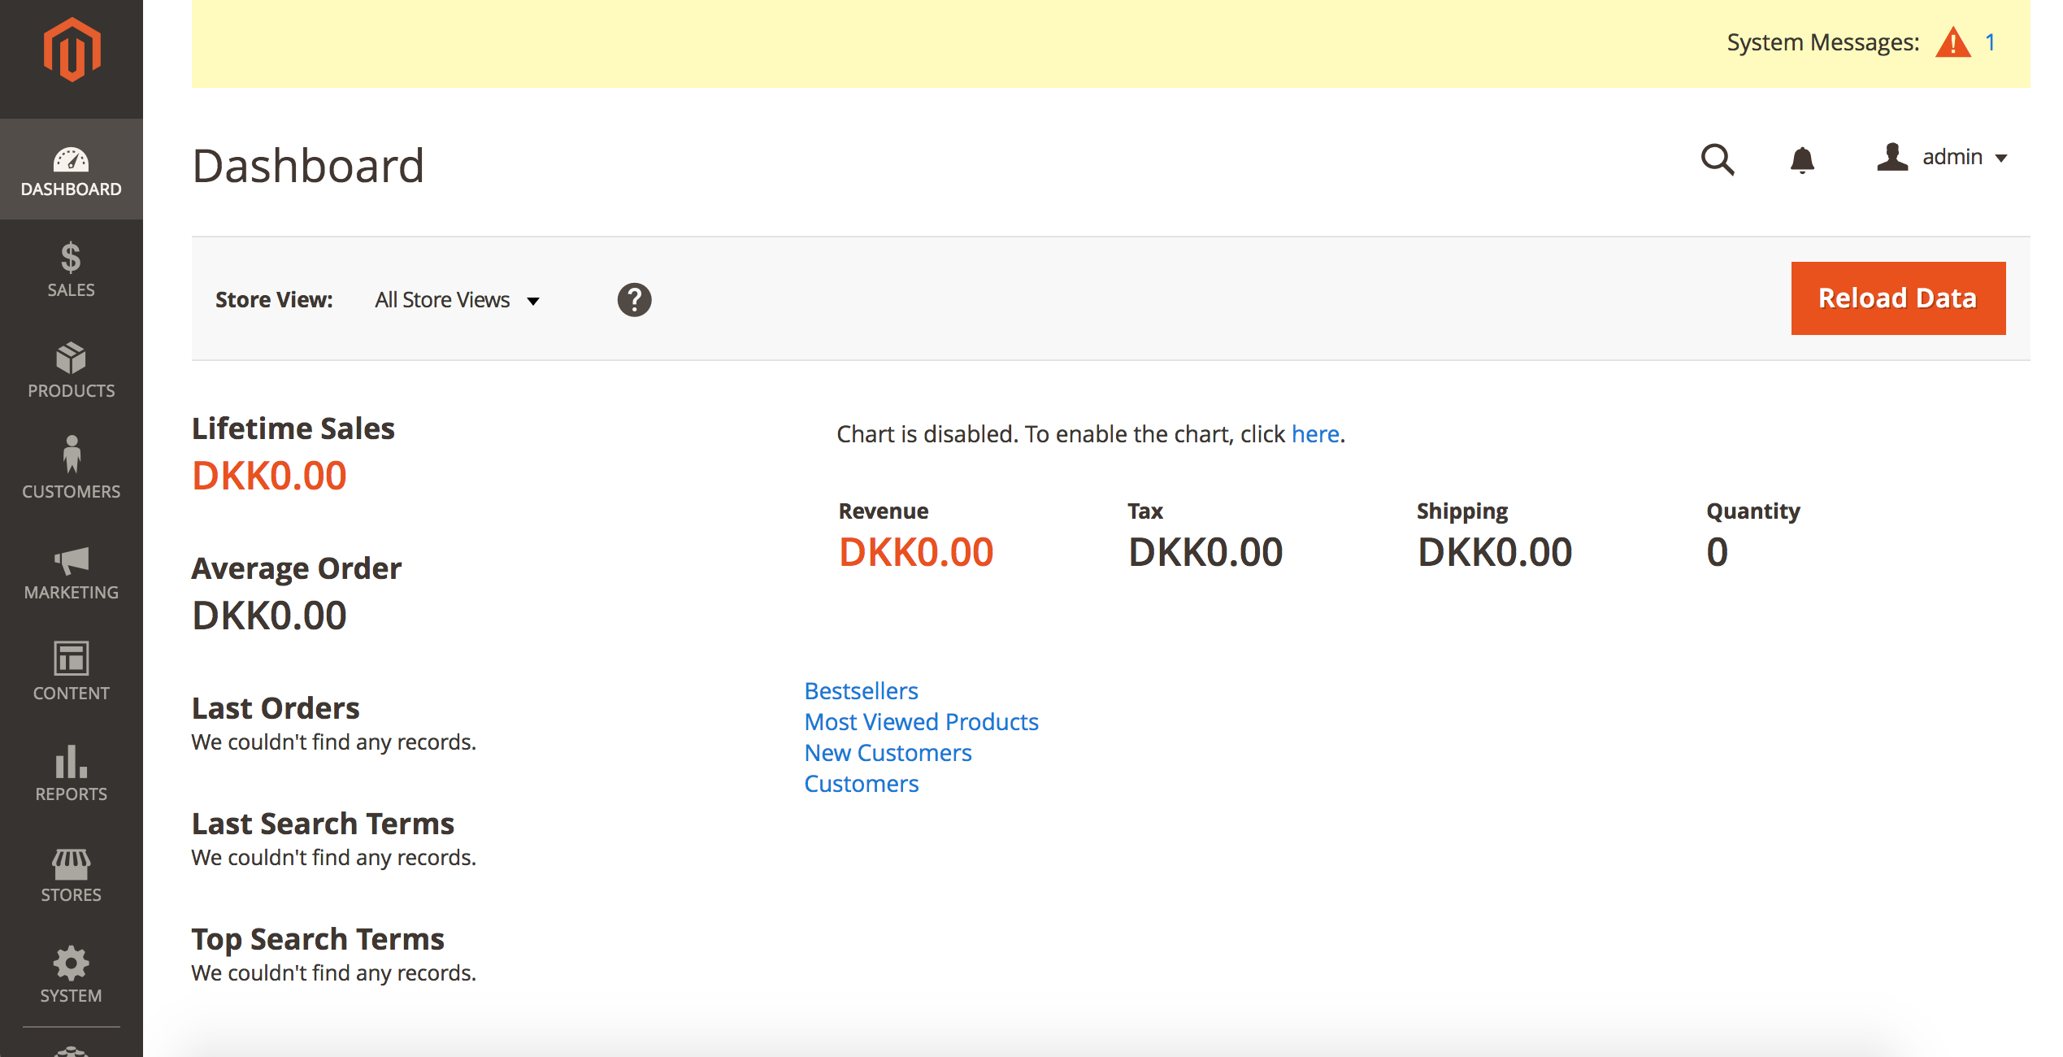Click the search magnifier icon

coord(1717,159)
